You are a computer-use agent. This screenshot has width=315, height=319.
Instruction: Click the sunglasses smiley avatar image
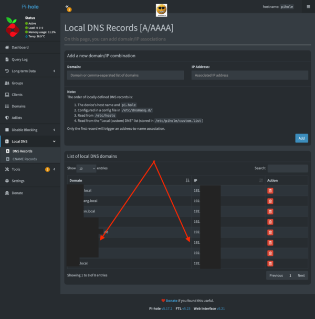(161, 10)
